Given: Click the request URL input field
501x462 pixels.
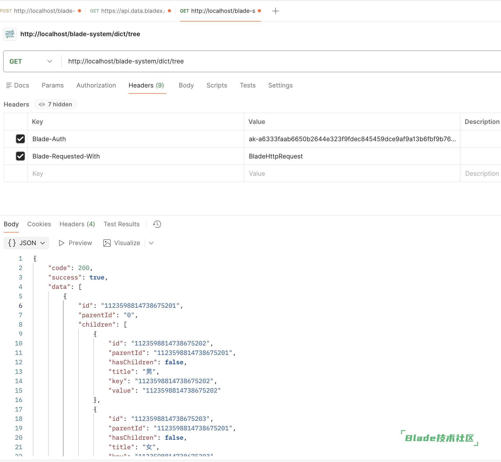Looking at the screenshot, I should [261, 61].
